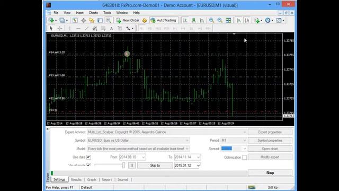
Task: Toggle AutoTrading on the toolbar
Action: tap(164, 20)
